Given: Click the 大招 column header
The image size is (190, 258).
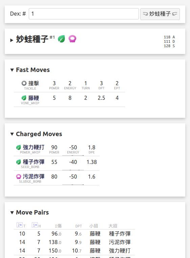Looking at the screenshot, I should point(113,226).
